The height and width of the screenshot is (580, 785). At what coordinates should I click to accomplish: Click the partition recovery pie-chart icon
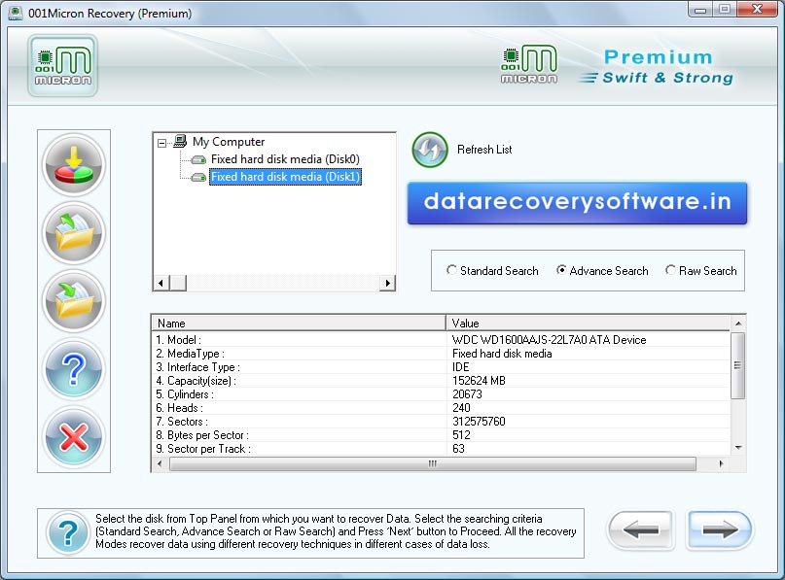point(74,165)
